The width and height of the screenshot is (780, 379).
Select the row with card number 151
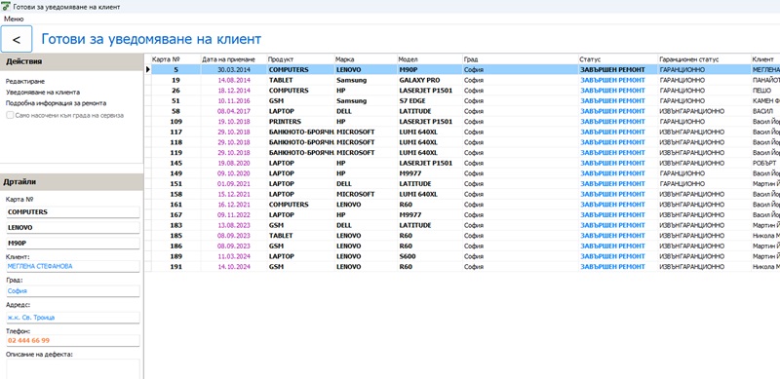coord(462,183)
